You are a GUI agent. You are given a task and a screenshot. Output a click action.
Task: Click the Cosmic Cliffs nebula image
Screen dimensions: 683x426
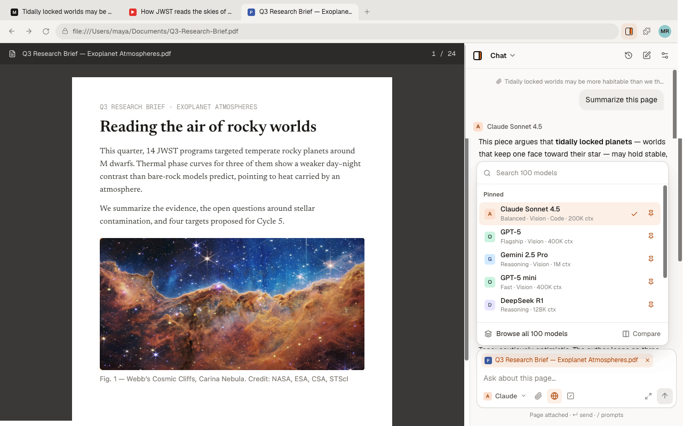pyautogui.click(x=232, y=304)
